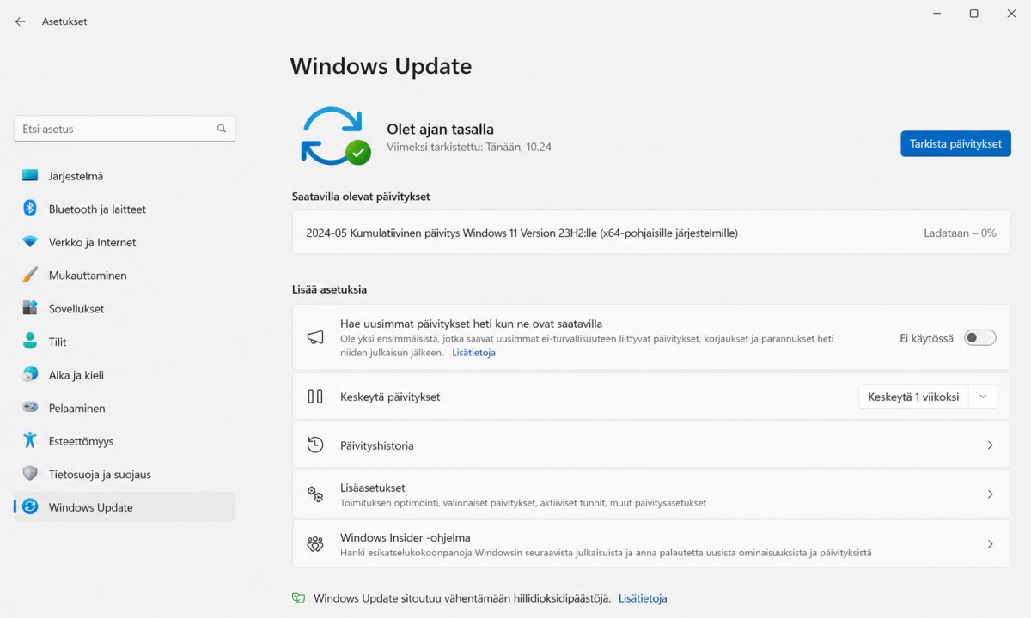Viewport: 1031px width, 618px height.
Task: Click the history clock icon for Päivityshistoria
Action: 315,445
